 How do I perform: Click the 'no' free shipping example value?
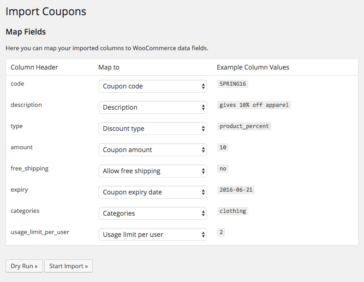223,169
